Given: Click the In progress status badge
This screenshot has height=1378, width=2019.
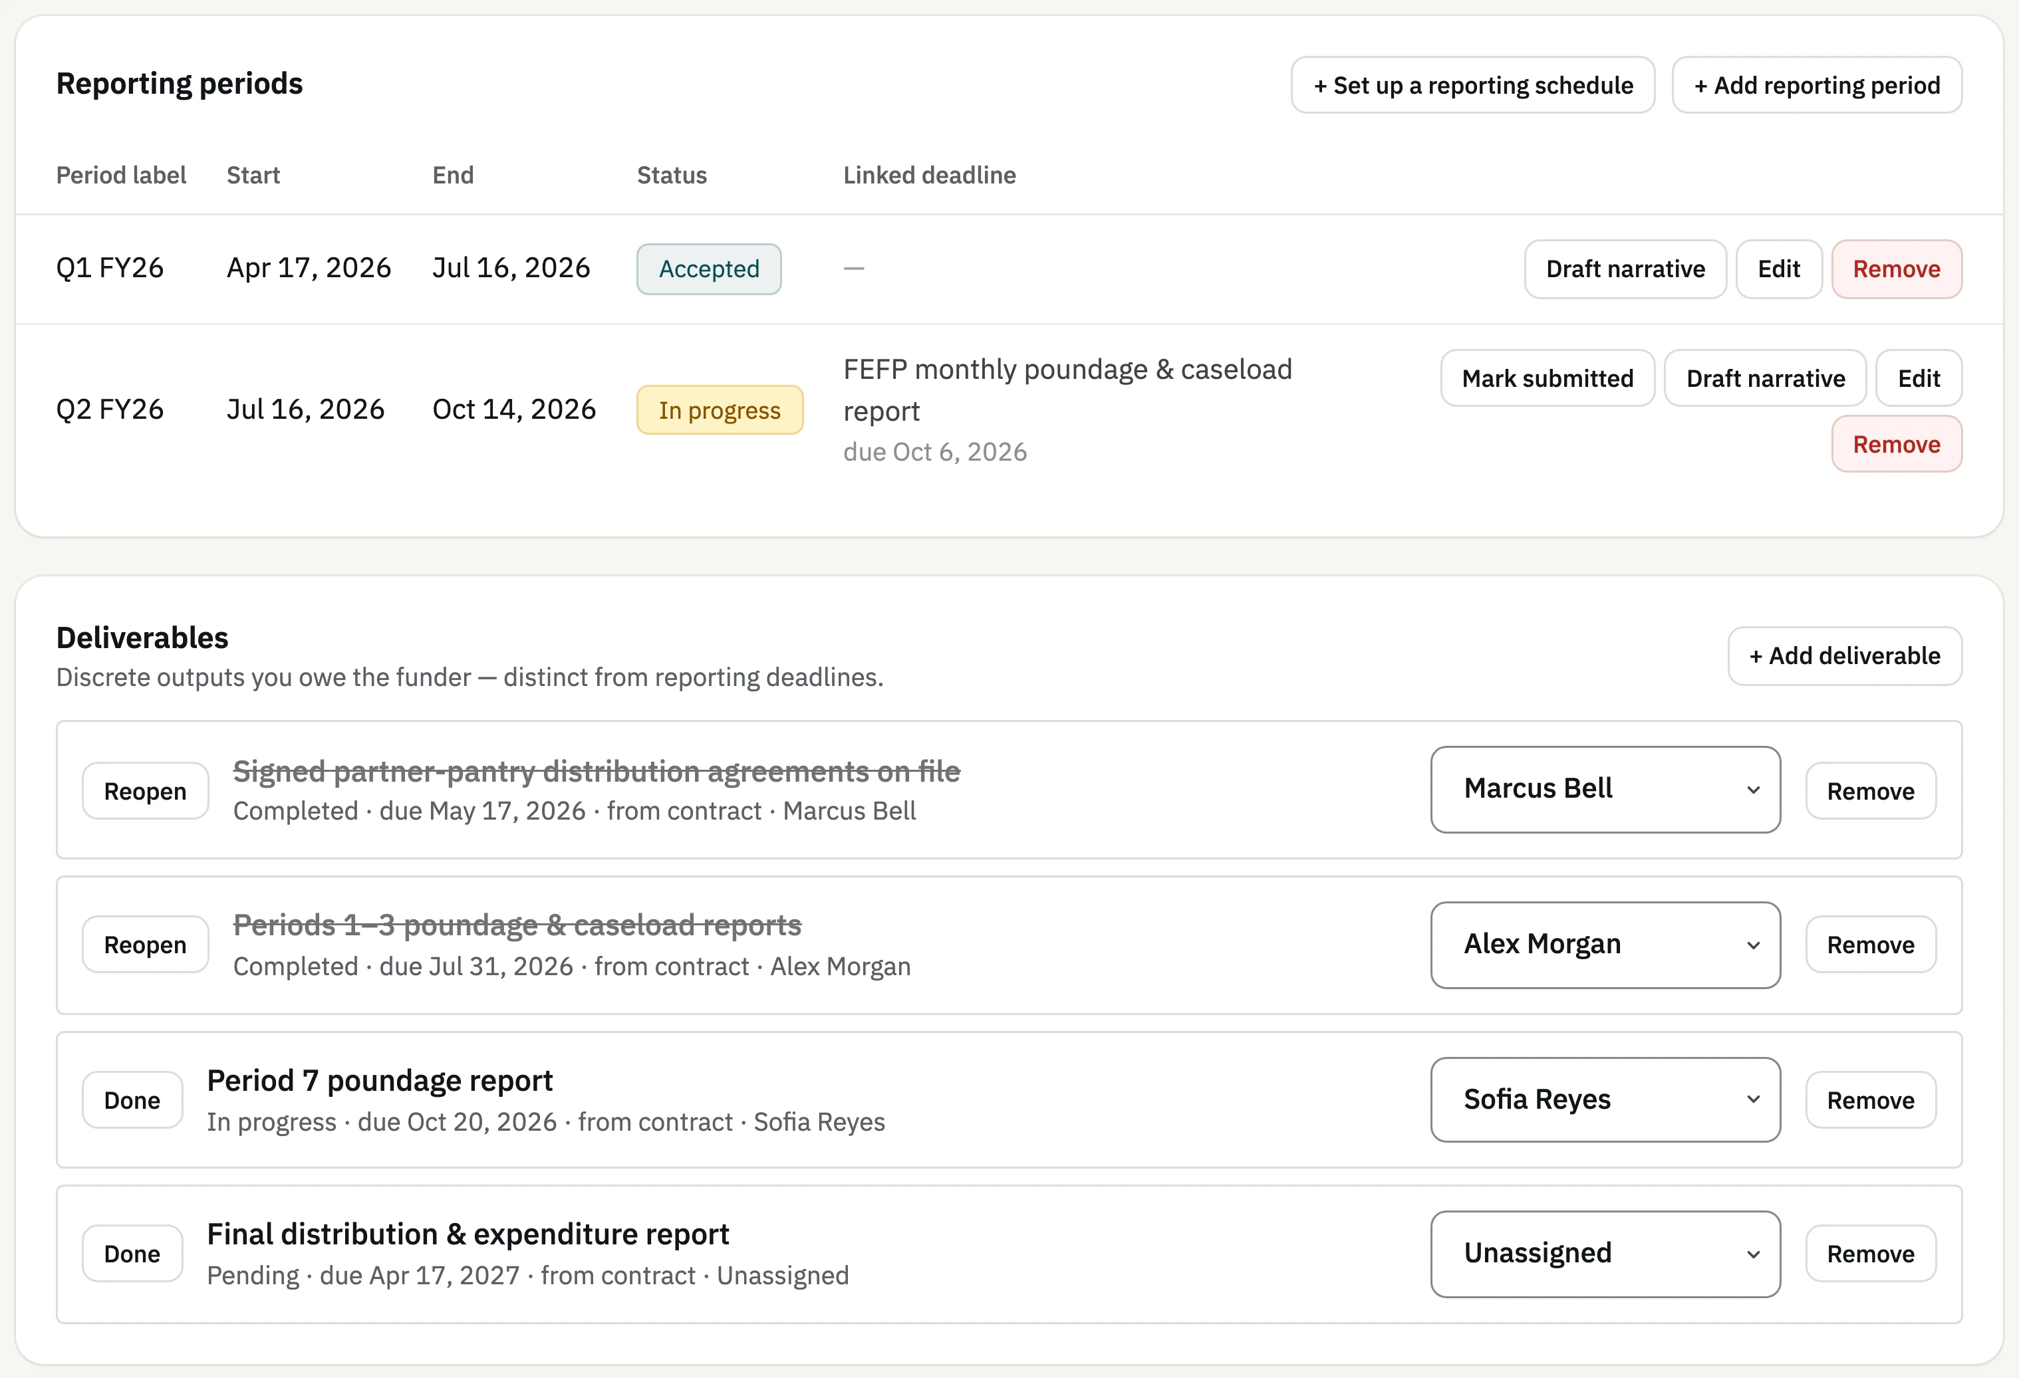Looking at the screenshot, I should tap(720, 410).
